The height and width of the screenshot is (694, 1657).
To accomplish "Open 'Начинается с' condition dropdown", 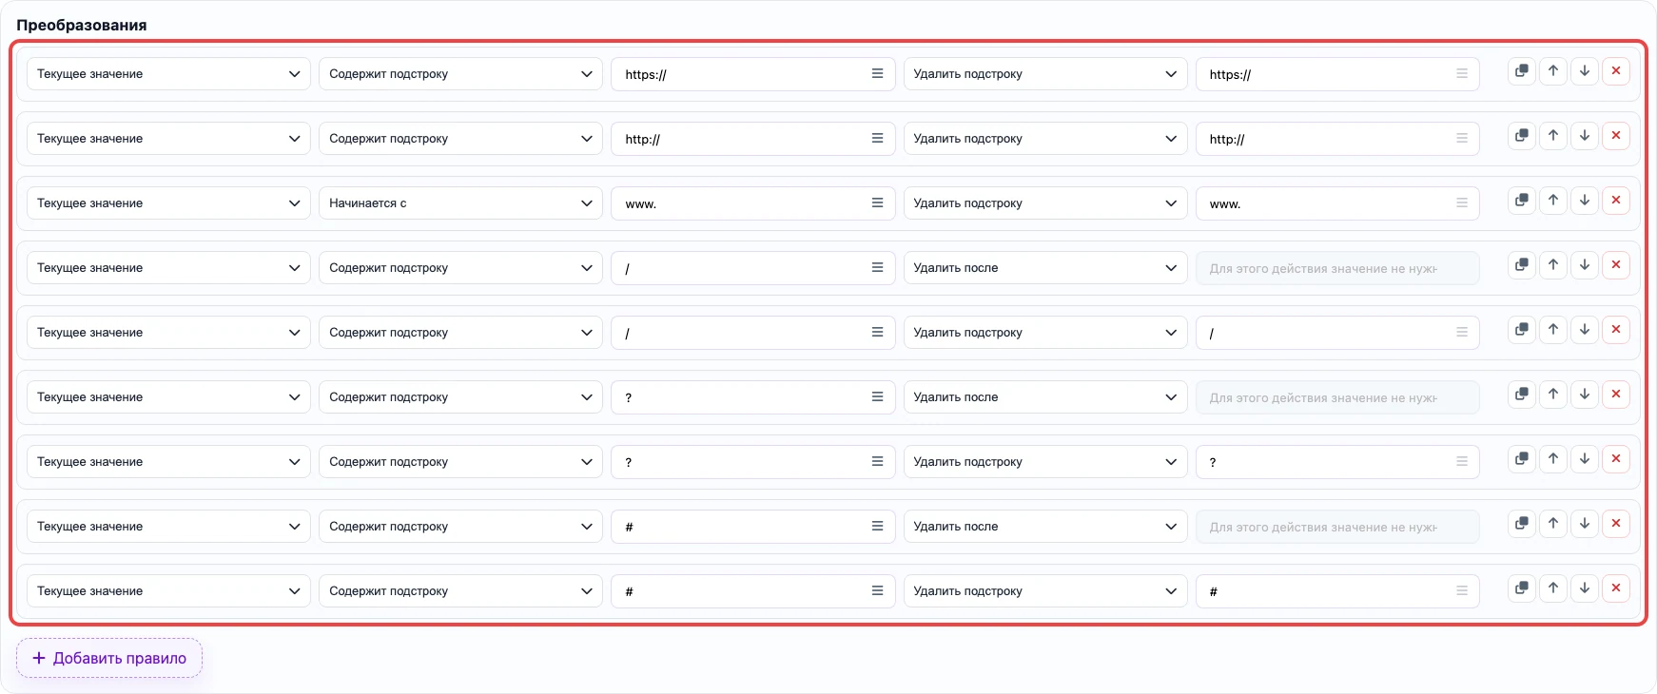I will coord(460,203).
